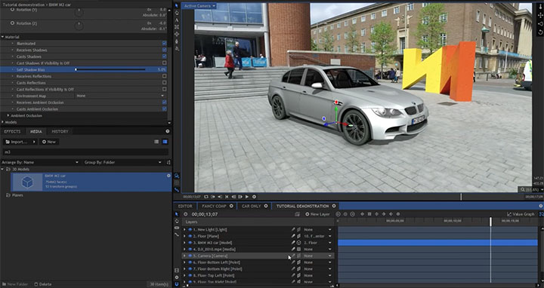Click the timeline options circle by the timecode
The width and height of the screenshot is (544, 288).
point(185,214)
